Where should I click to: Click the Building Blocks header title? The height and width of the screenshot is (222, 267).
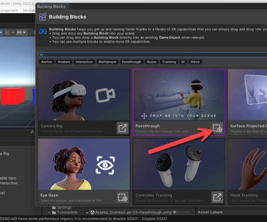tap(68, 17)
